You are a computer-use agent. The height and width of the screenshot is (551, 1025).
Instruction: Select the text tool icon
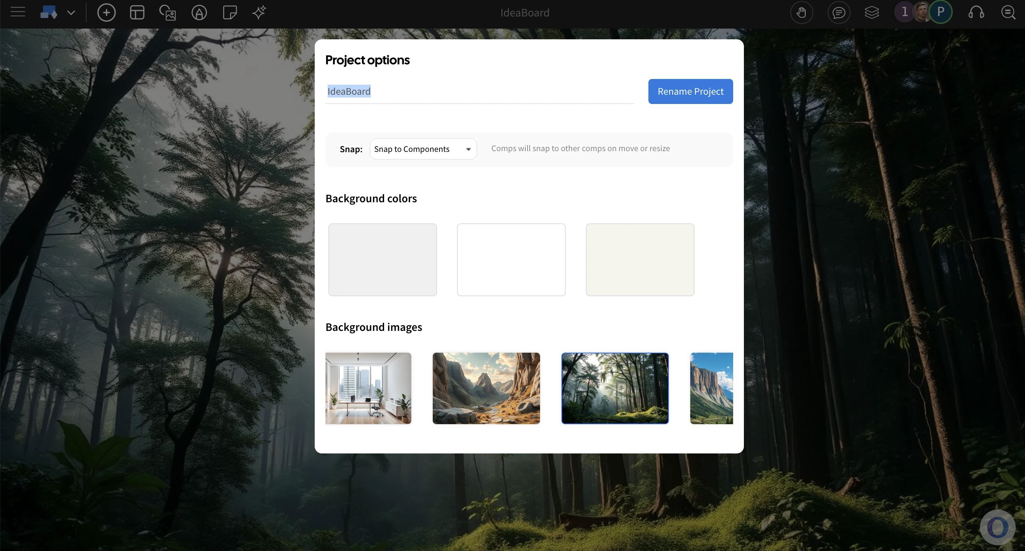(199, 13)
